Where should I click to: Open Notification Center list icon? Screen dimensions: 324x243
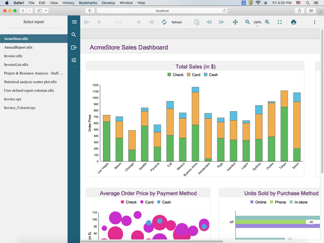point(316,3)
